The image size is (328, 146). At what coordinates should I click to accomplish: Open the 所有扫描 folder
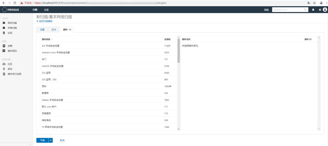(12, 28)
